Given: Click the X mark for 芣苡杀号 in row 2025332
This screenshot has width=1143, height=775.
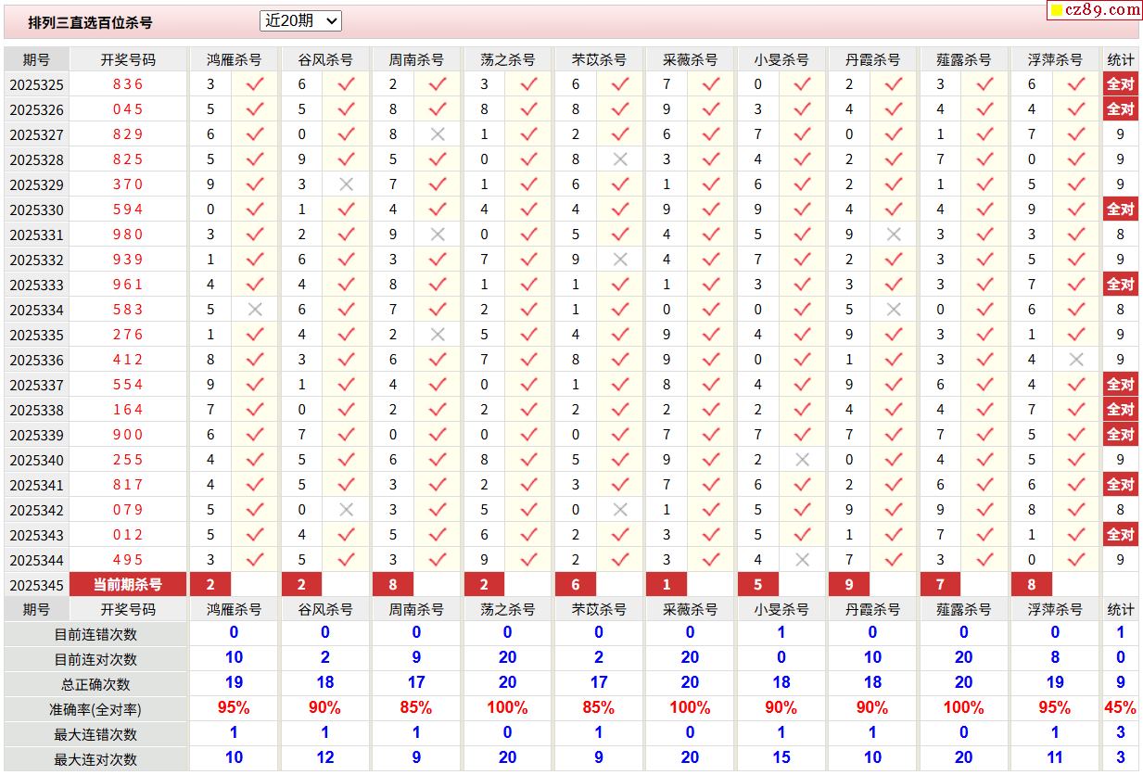Looking at the screenshot, I should [620, 260].
